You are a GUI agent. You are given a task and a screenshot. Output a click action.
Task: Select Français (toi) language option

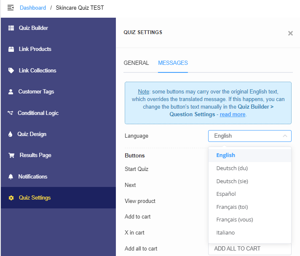pos(250,207)
